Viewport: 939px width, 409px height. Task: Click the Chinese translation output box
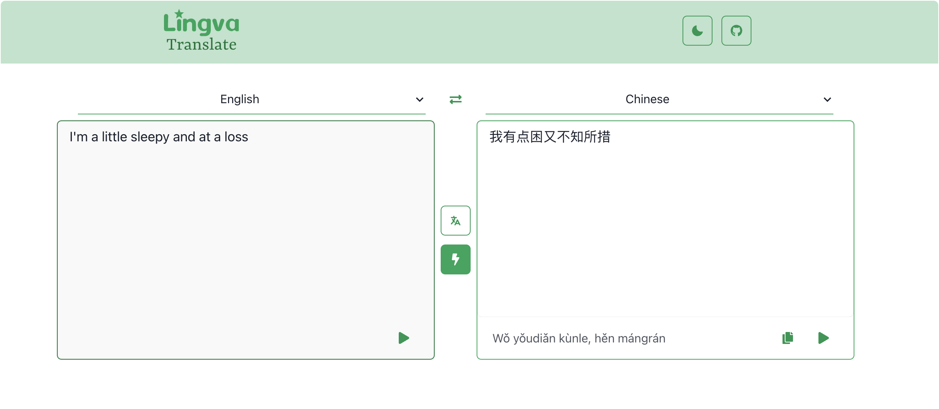click(x=665, y=219)
